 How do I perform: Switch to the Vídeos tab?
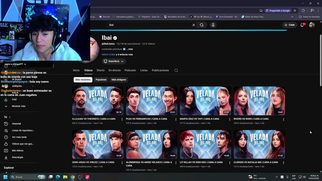coord(88,70)
